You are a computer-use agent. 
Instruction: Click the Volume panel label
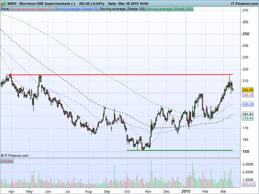pyautogui.click(x=7, y=161)
